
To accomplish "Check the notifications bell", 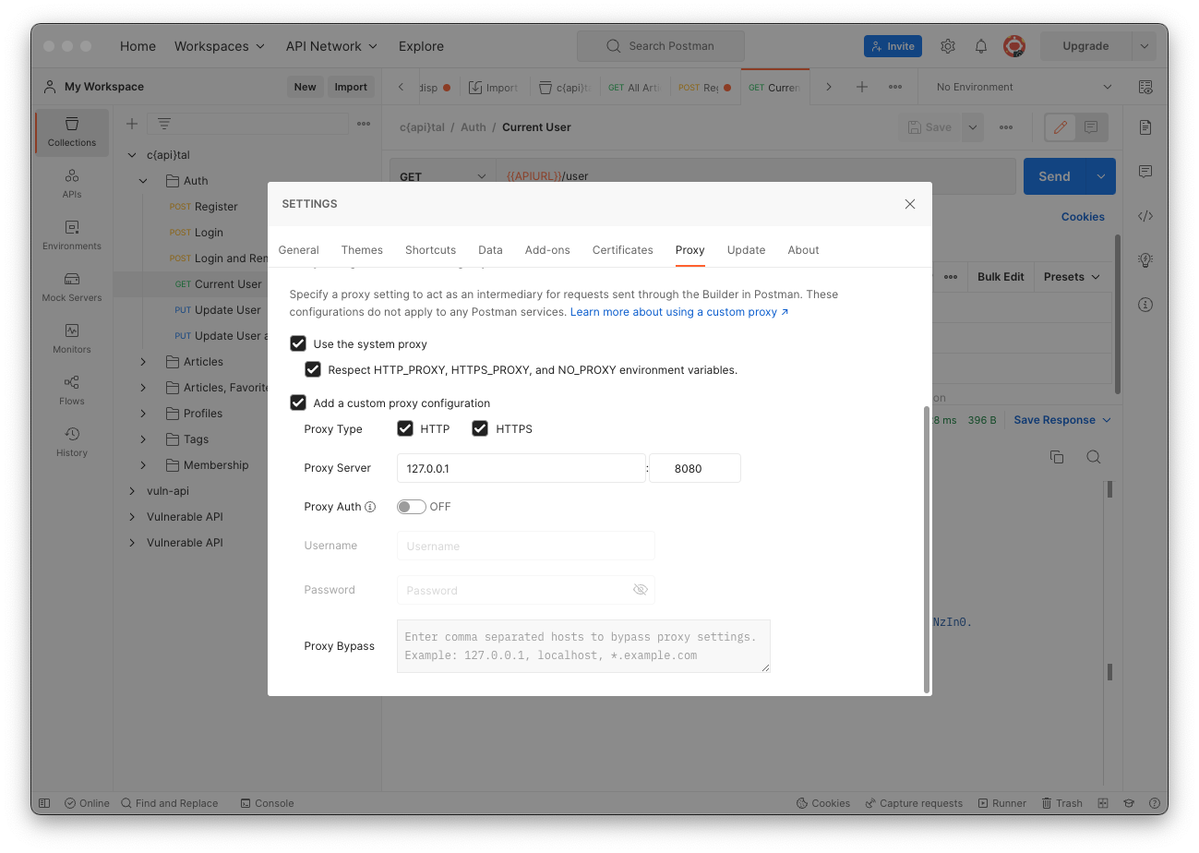I will pos(981,46).
